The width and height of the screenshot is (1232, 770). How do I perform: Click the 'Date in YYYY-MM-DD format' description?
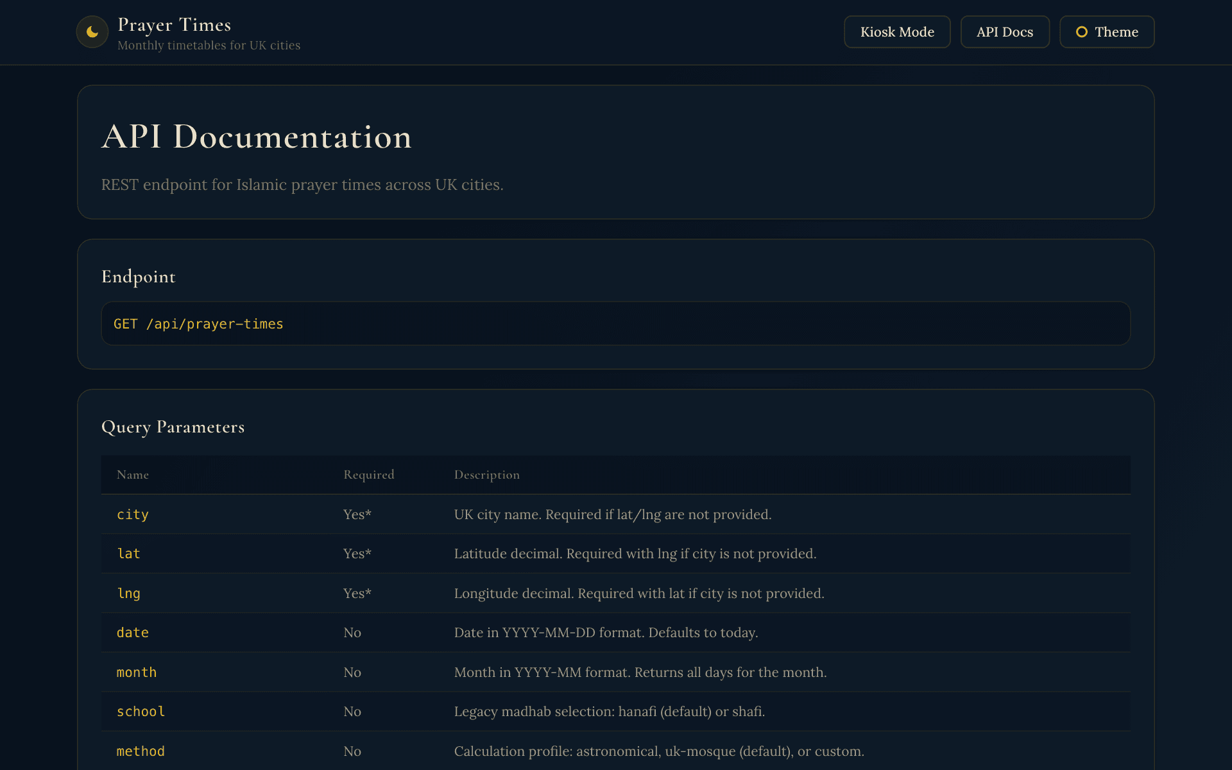click(606, 633)
